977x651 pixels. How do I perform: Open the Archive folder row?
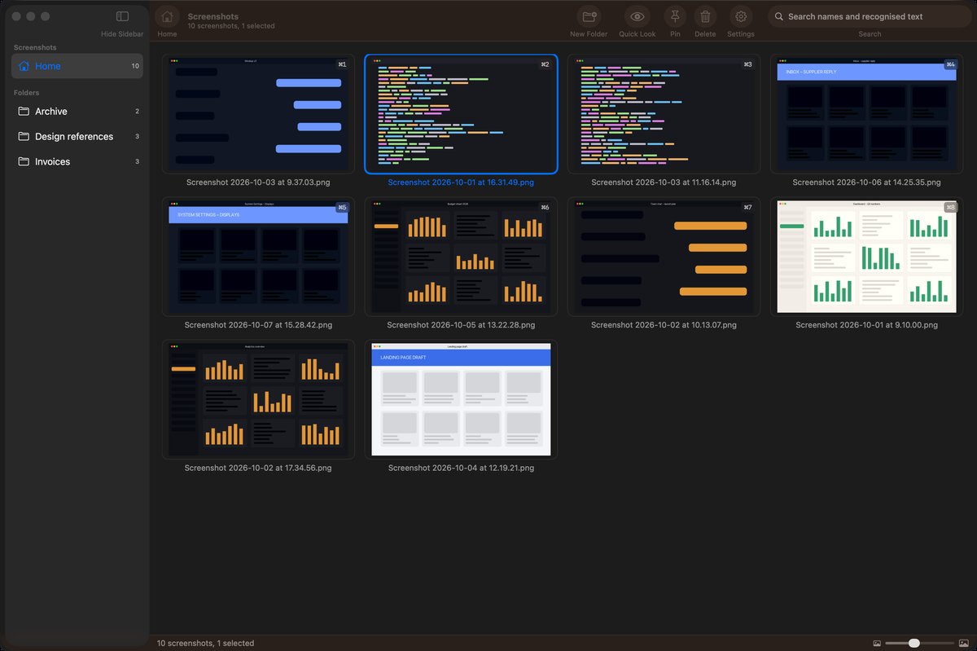pyautogui.click(x=77, y=111)
